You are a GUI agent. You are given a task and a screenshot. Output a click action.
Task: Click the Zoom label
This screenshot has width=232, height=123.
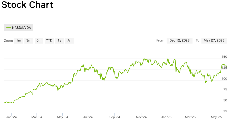(8, 40)
